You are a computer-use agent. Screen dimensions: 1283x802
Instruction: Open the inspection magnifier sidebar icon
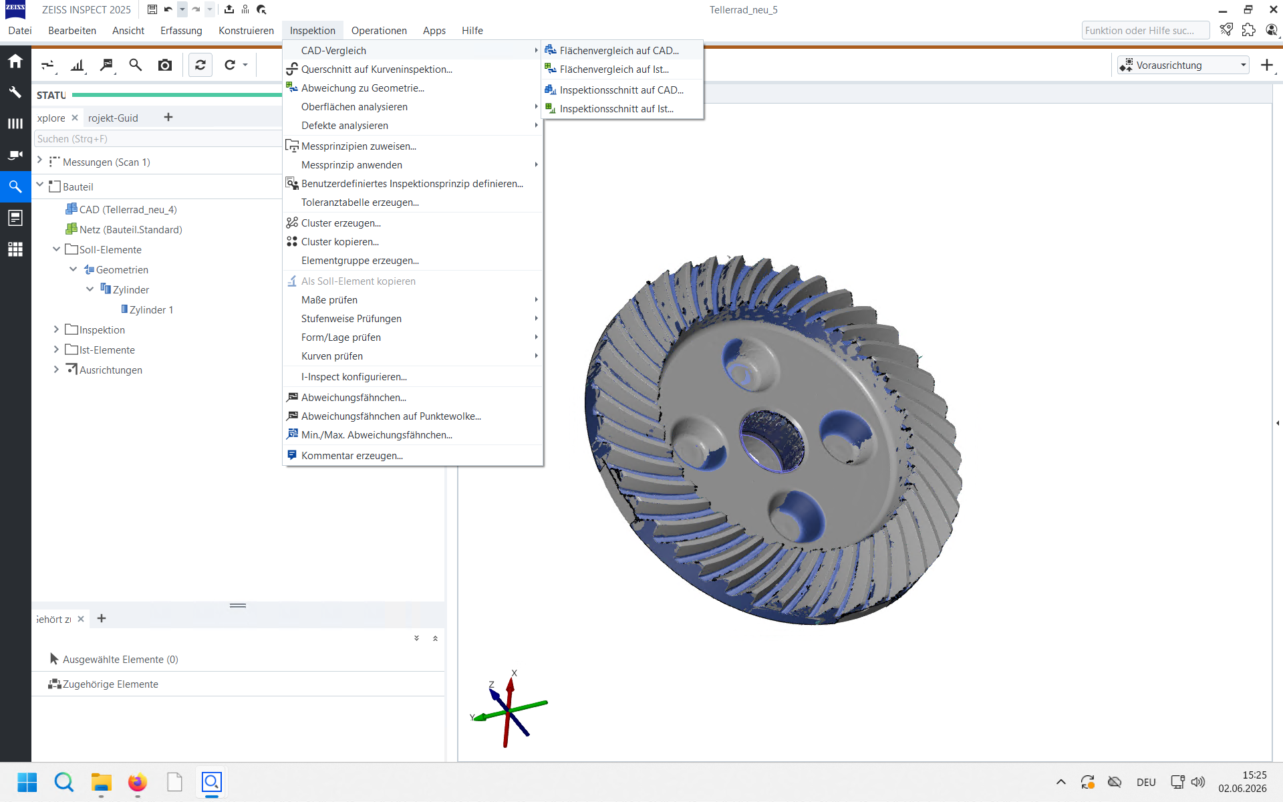tap(15, 186)
